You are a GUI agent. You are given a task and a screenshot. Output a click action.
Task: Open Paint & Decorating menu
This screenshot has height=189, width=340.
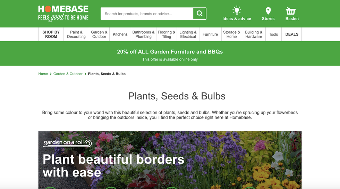76,34
